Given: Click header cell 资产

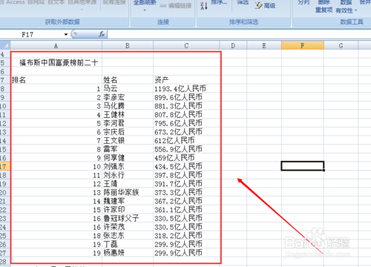Looking at the screenshot, I should click(186, 80).
